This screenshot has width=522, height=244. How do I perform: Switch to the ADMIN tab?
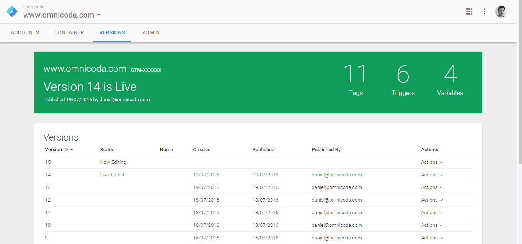click(151, 32)
